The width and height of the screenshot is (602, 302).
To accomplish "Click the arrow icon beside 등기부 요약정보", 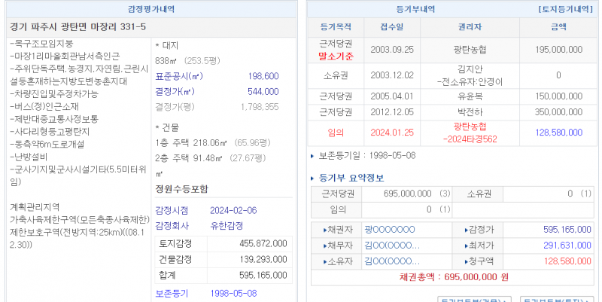I will (315, 178).
